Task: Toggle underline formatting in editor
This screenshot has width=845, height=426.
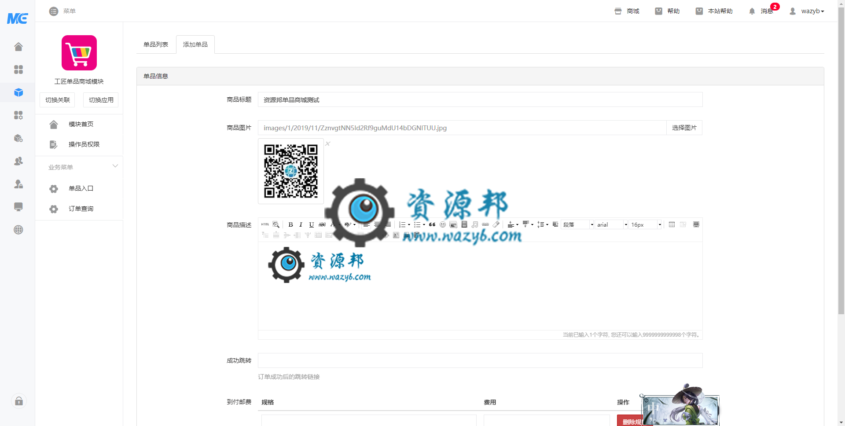Action: tap(311, 224)
